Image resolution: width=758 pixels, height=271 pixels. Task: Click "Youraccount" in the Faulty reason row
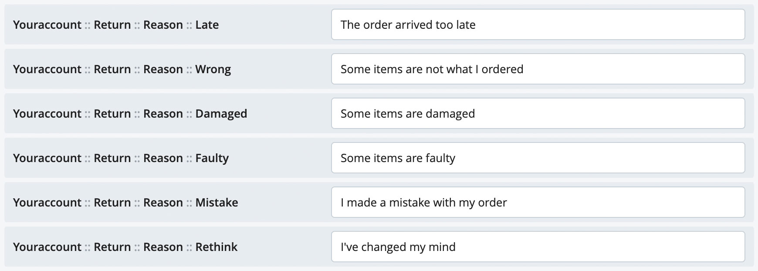[47, 158]
